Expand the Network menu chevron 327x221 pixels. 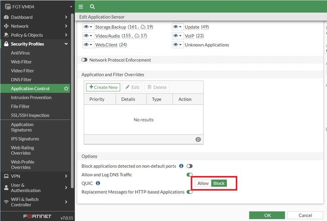tap(66, 26)
